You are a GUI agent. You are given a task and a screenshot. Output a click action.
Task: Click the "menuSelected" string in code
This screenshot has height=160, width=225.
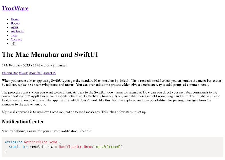coord(107,147)
